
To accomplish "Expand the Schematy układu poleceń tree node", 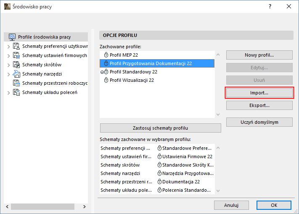I will tap(8, 92).
